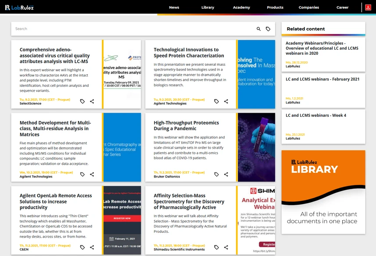Viewport: 376px width, 256px height.
Task: Go to the Academy section
Action: (241, 7)
